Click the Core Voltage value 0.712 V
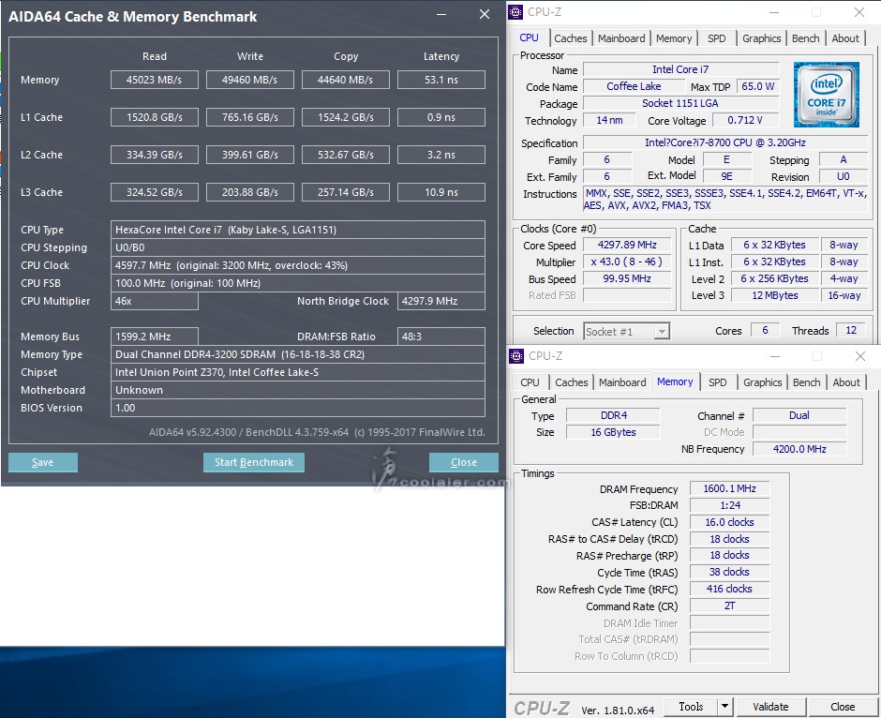This screenshot has height=718, width=881. [x=745, y=120]
